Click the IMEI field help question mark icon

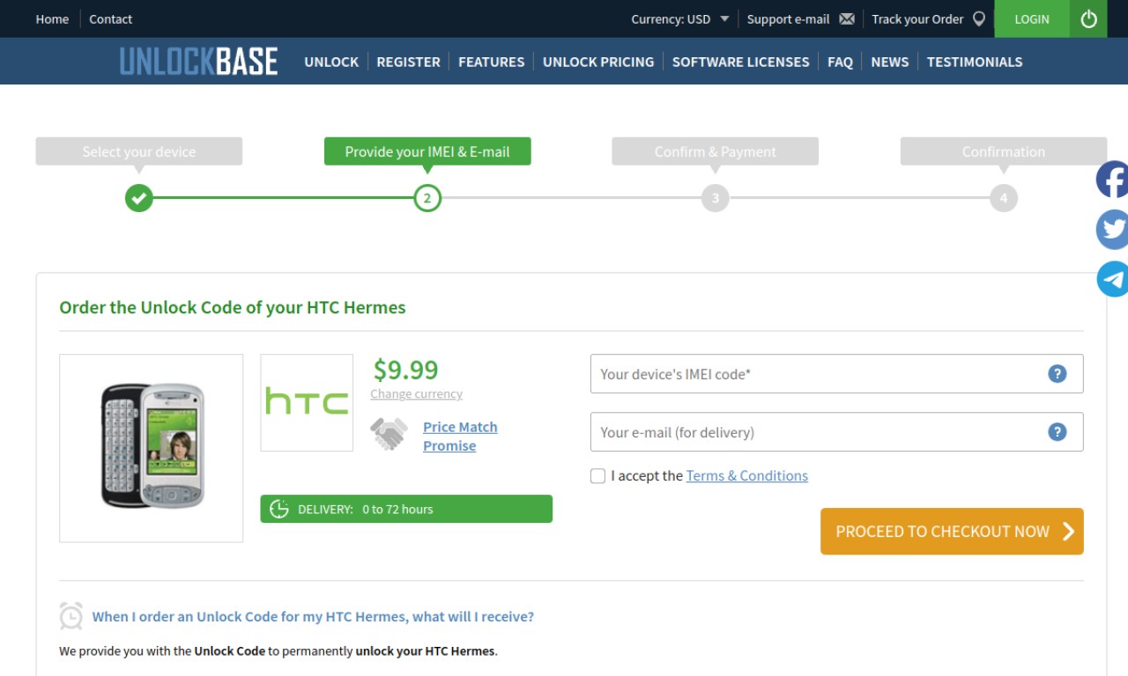pos(1057,373)
